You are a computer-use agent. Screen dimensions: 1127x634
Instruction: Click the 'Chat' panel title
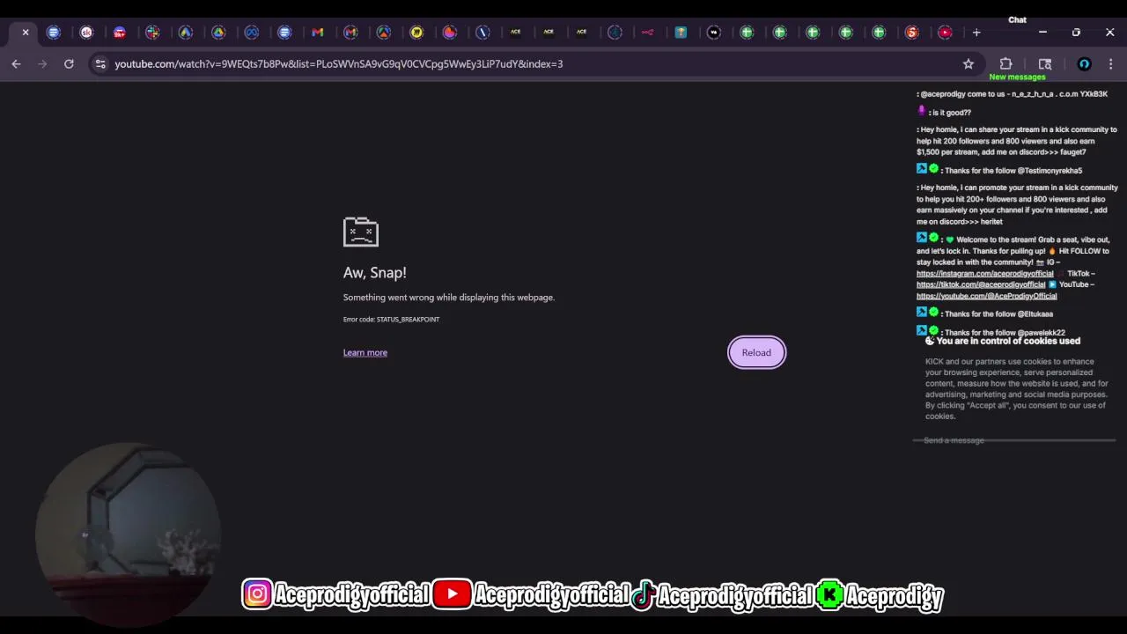(x=1017, y=20)
